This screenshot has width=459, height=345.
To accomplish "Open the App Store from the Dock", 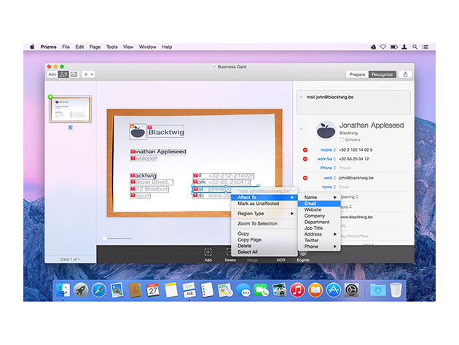I will 333,290.
